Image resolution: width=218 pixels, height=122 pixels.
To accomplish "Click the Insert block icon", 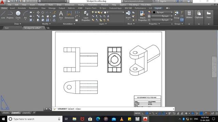I will (128, 15).
